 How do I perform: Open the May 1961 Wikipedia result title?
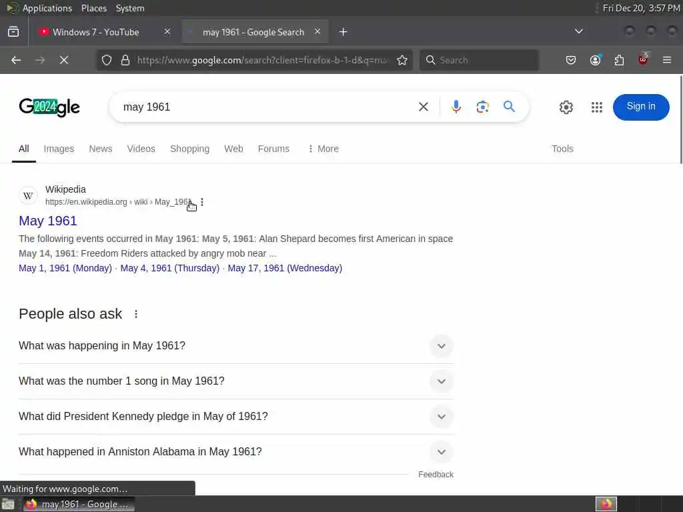(x=48, y=221)
